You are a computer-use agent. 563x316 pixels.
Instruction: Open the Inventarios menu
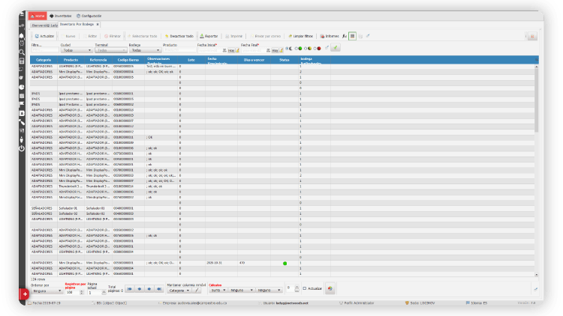pos(62,15)
